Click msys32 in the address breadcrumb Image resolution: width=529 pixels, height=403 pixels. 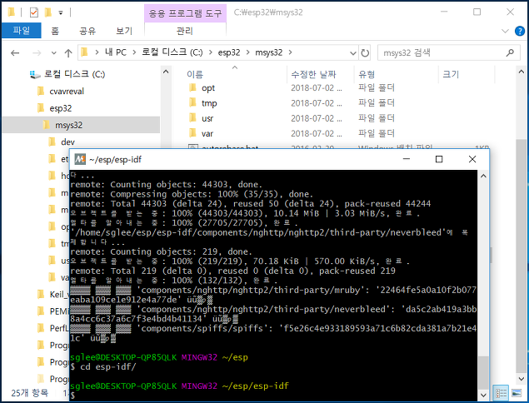268,52
